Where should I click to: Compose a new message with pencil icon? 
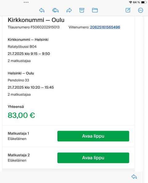point(128,10)
